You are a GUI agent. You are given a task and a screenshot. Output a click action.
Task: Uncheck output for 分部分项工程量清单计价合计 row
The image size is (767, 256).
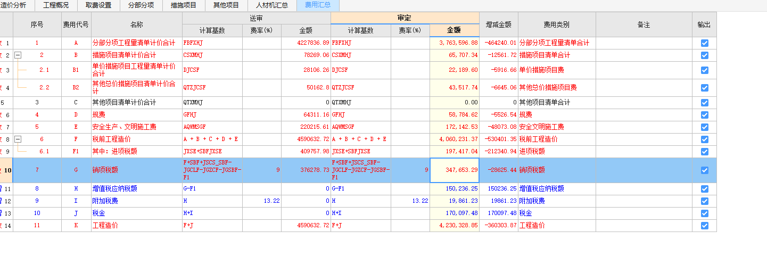[705, 43]
